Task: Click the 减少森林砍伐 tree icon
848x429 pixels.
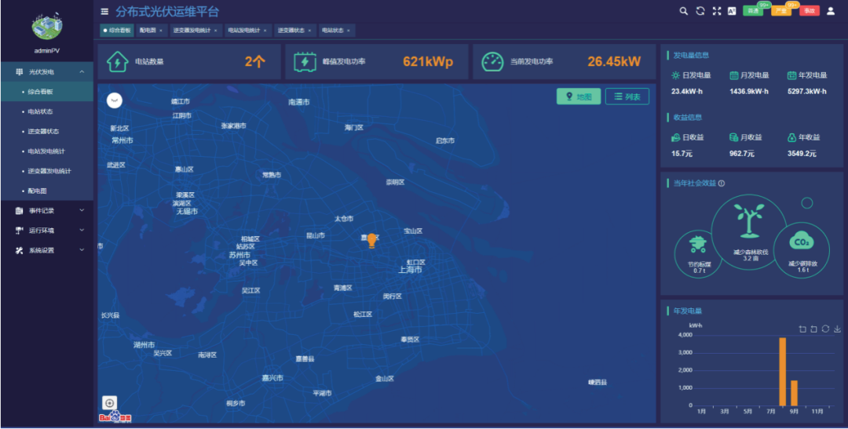Action: (749, 220)
